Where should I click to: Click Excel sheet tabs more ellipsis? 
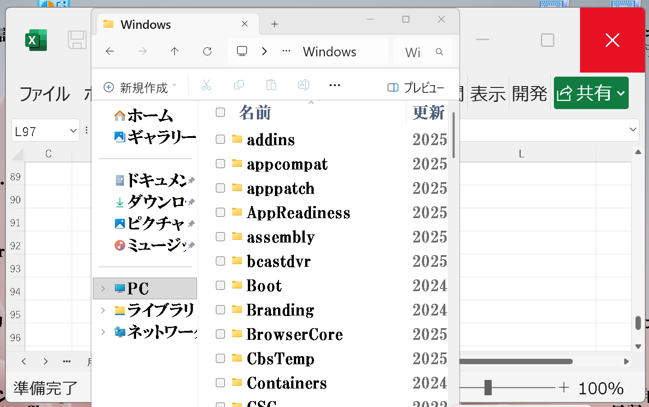click(x=67, y=361)
